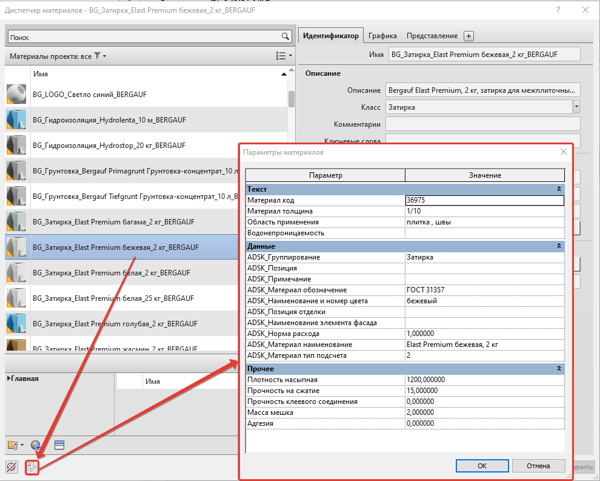600x481 pixels.
Task: Click the Отмена button
Action: [538, 466]
